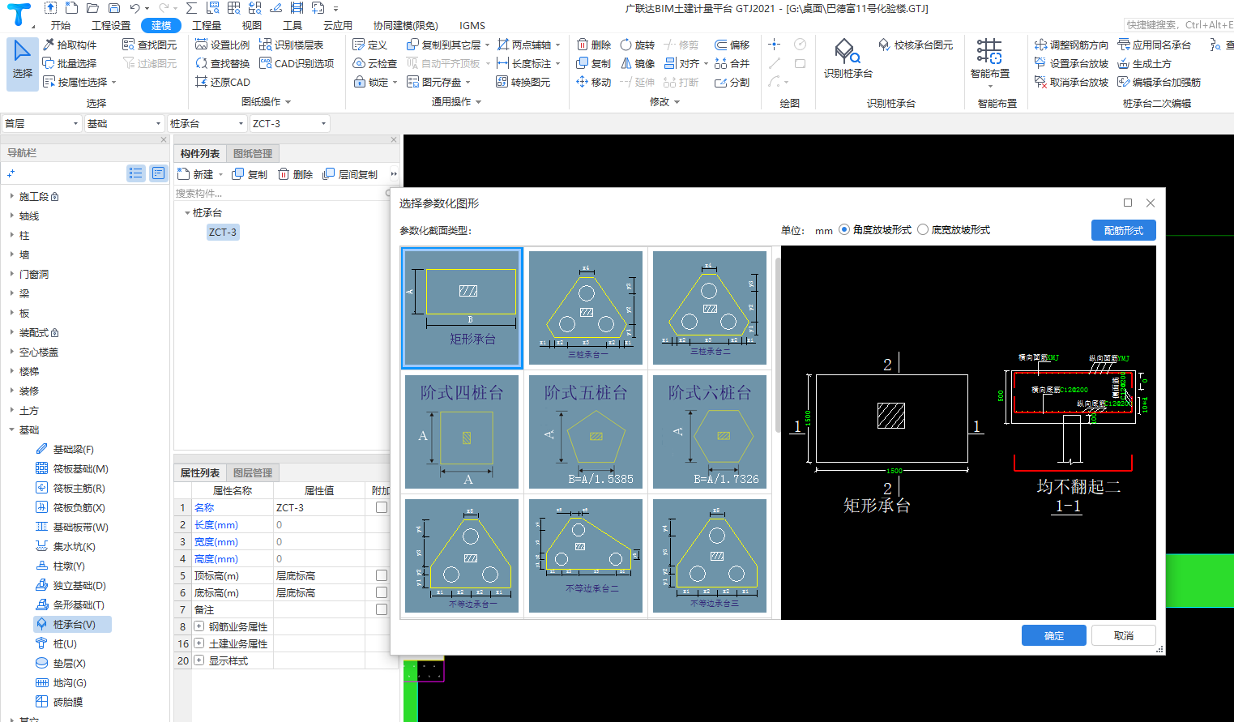Click 识别楼层表

pos(292,45)
